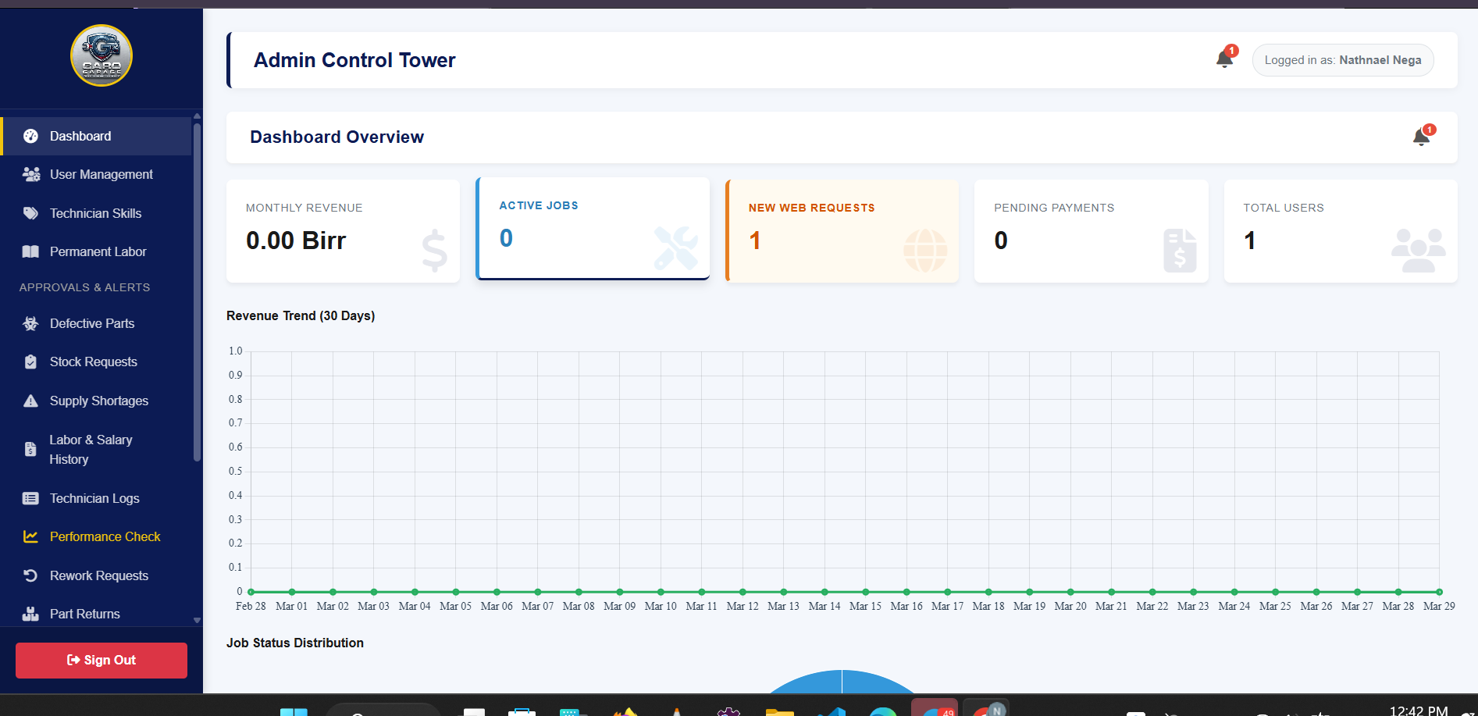Open the New Web Requests card
The width and height of the screenshot is (1478, 716).
842,231
